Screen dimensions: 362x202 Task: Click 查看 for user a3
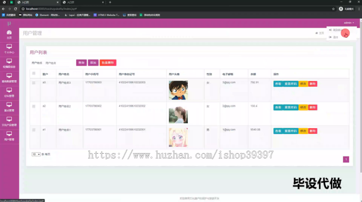pyautogui.click(x=278, y=84)
